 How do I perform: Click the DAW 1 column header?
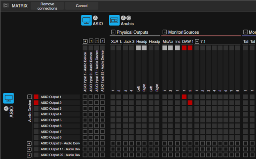coord(188,42)
